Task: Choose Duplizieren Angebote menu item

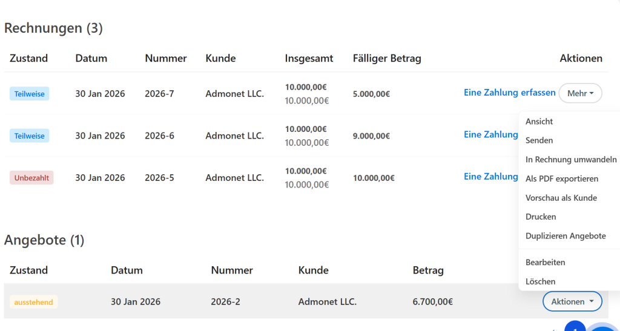Action: pos(566,236)
